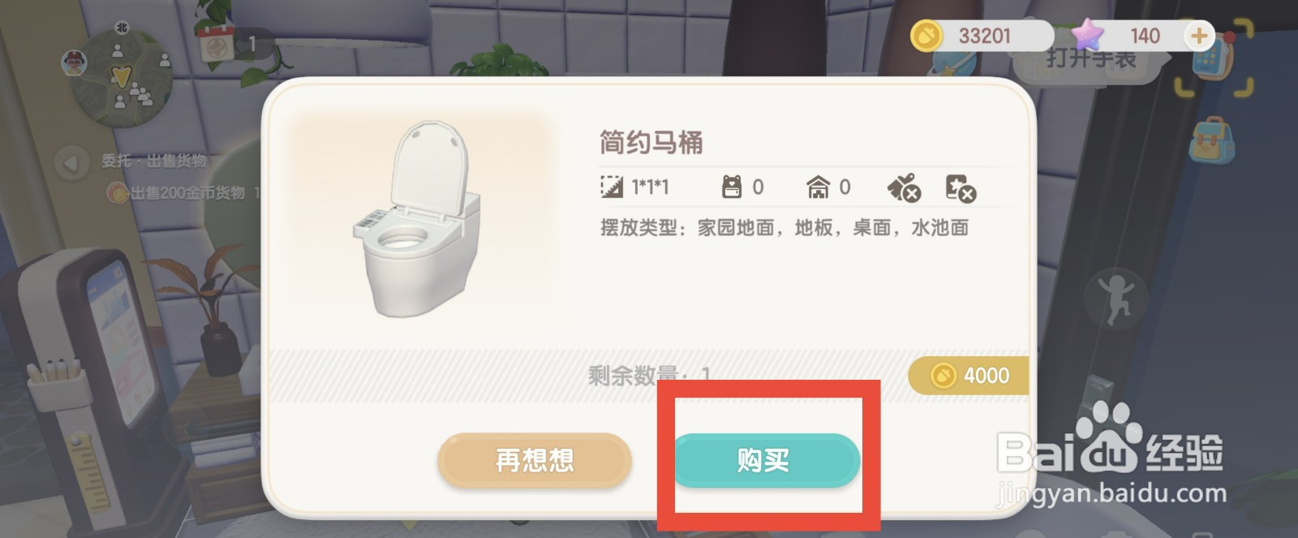Tap the house storage count icon
This screenshot has width=1298, height=538.
[x=819, y=187]
